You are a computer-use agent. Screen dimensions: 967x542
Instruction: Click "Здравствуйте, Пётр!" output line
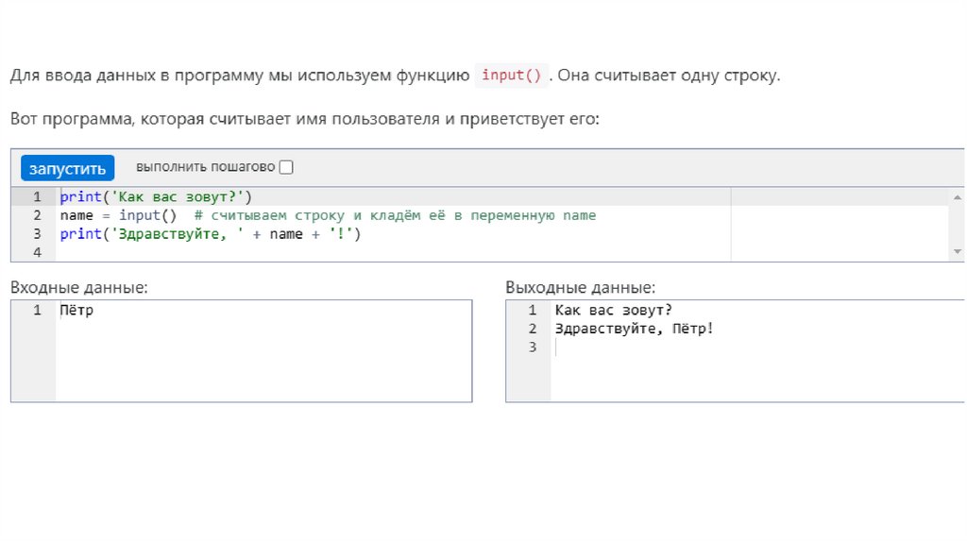click(635, 329)
